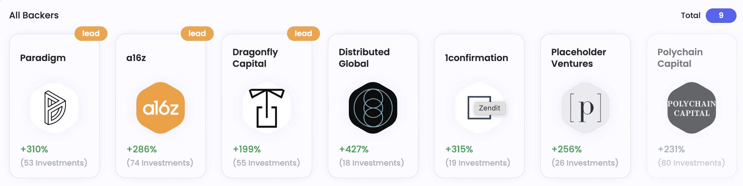Click the Total 9 counter pill
The width and height of the screenshot is (743, 186).
(x=721, y=15)
